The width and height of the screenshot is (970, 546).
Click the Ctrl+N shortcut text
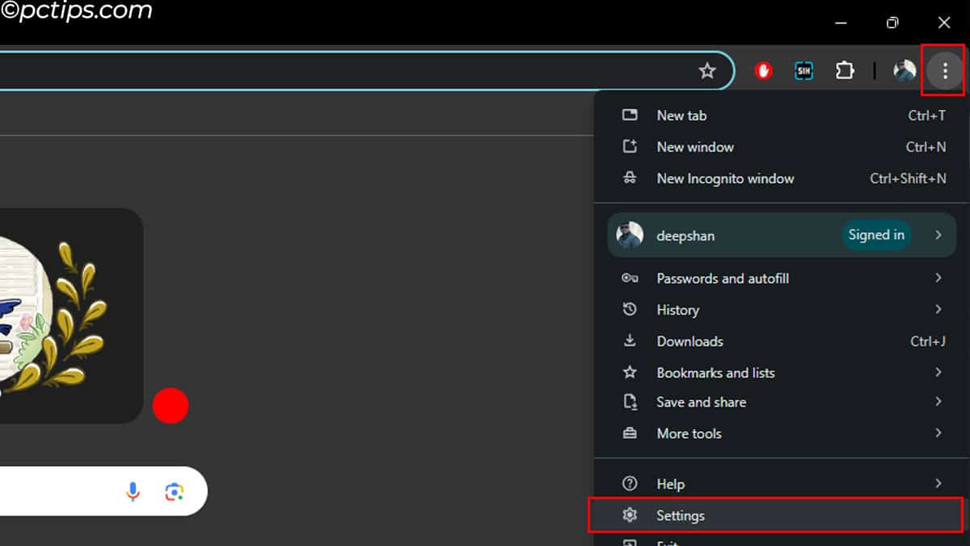tap(926, 147)
